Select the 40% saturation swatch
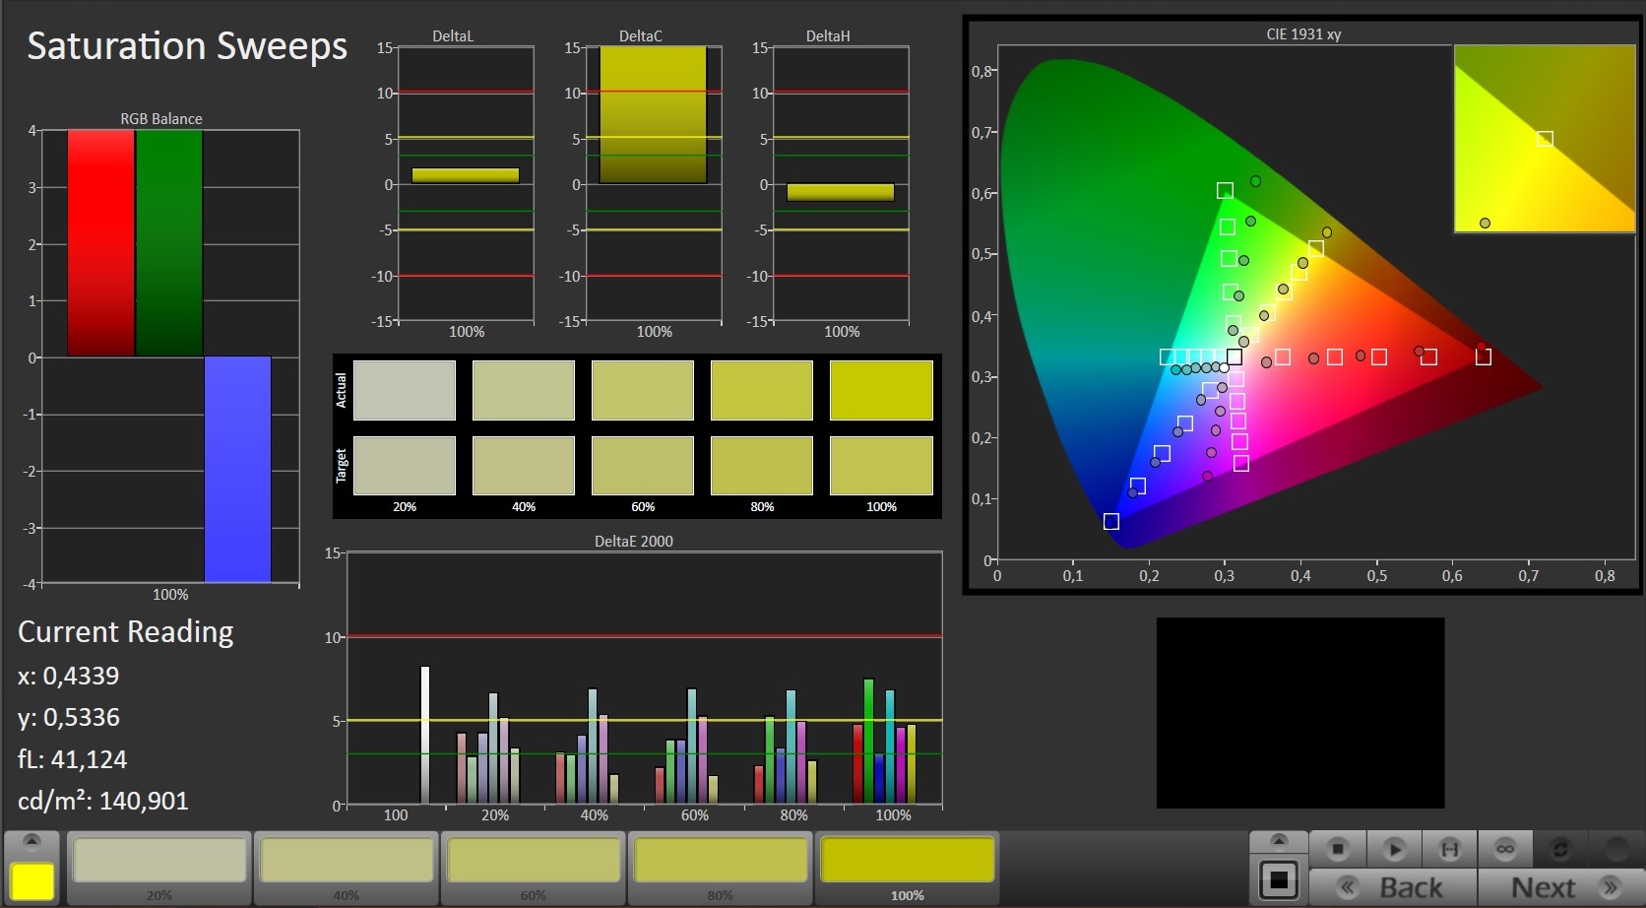Image resolution: width=1646 pixels, height=908 pixels. (x=347, y=862)
